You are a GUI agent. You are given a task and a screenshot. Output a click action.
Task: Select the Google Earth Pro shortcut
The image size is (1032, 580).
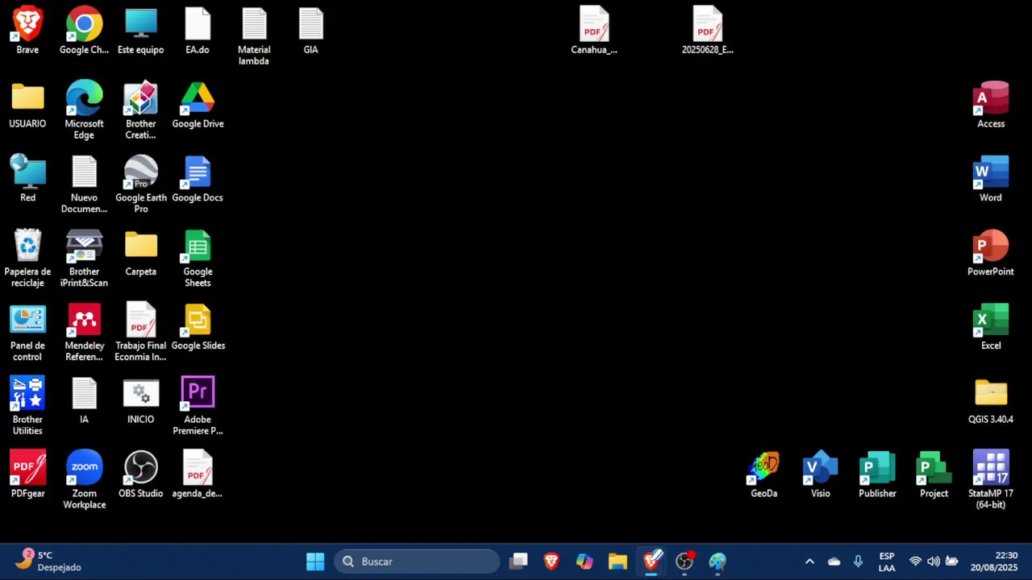pos(141,184)
